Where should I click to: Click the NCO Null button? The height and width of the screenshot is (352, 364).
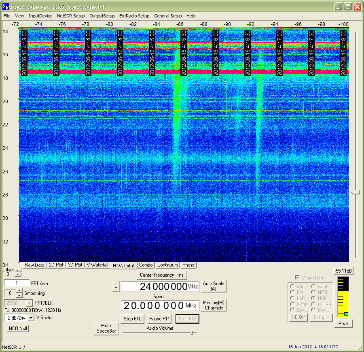coord(18,328)
